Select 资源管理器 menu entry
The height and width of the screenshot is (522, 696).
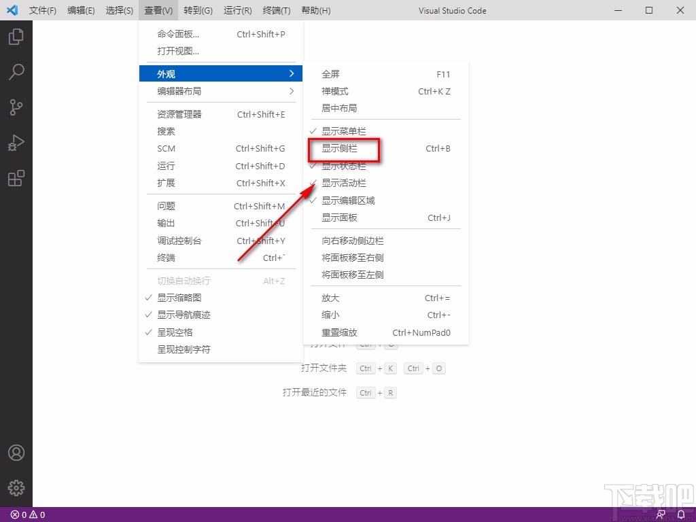pos(221,114)
